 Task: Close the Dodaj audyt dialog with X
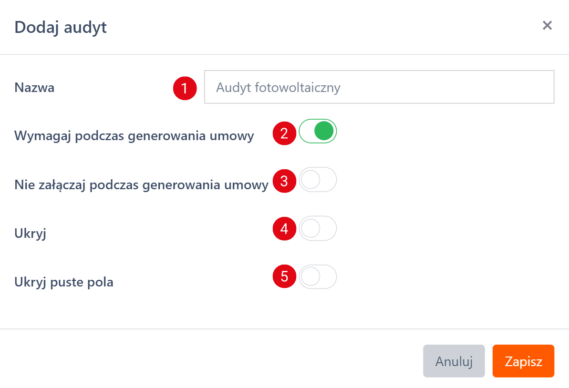point(547,26)
